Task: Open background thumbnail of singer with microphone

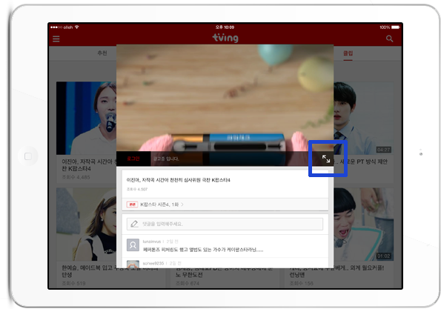Action: (86, 118)
